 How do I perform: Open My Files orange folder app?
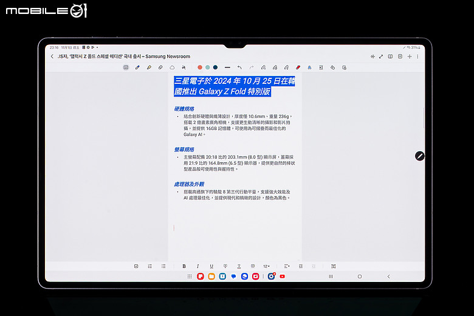[211, 276]
